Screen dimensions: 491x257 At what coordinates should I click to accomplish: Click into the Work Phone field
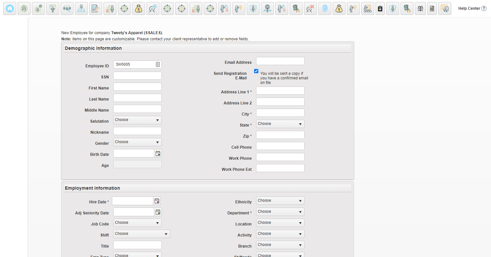[280, 157]
